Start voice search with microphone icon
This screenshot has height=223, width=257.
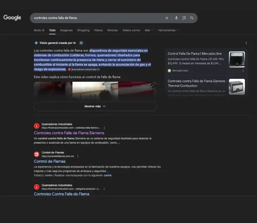click(x=176, y=18)
